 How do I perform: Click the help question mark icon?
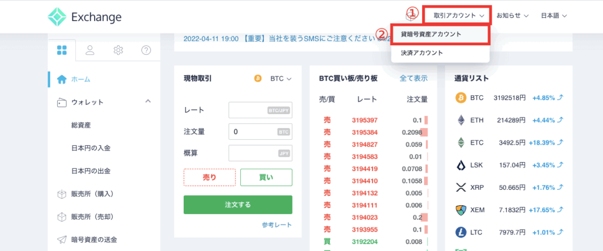(x=147, y=51)
